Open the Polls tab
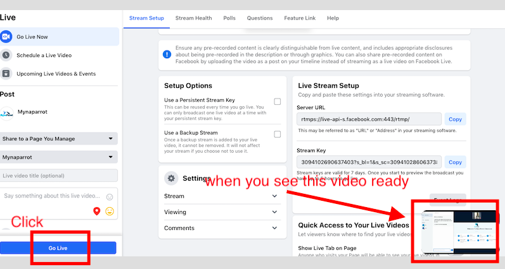 tap(229, 18)
